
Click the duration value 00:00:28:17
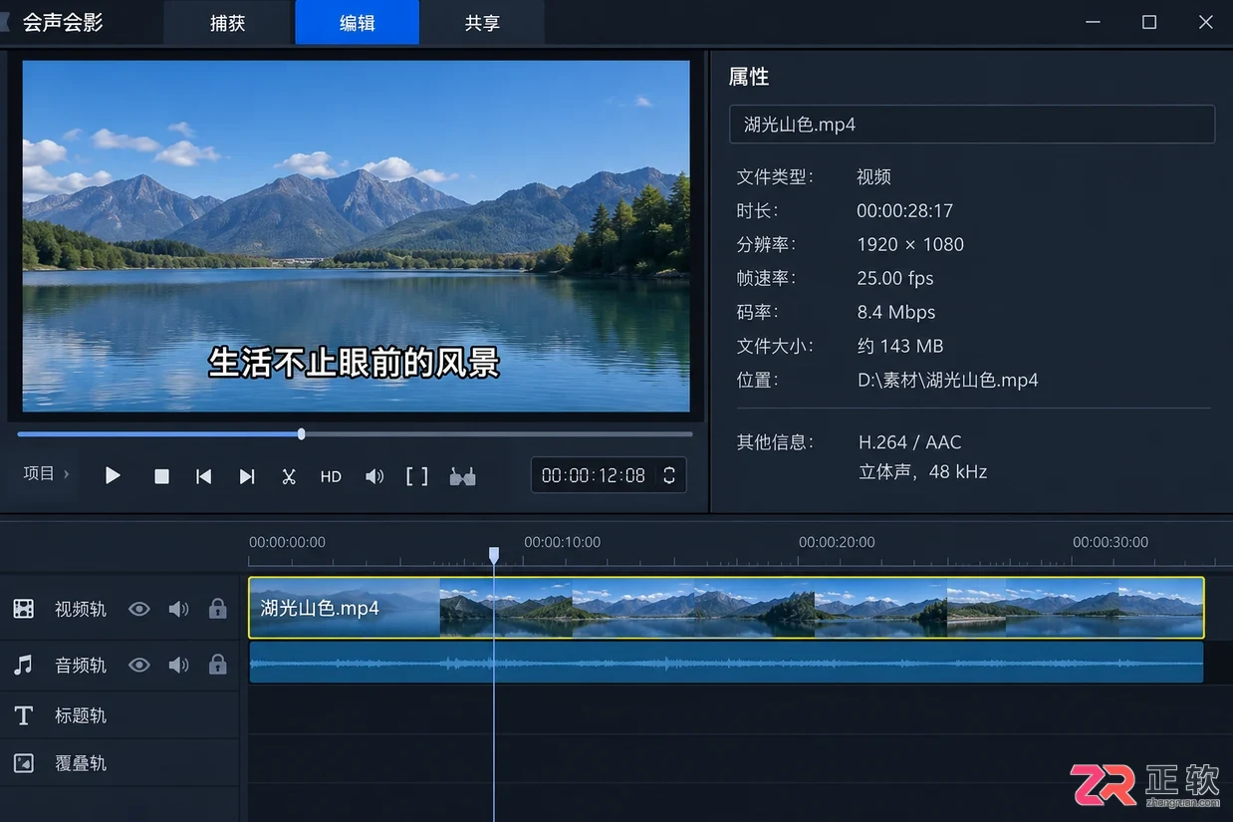905,211
